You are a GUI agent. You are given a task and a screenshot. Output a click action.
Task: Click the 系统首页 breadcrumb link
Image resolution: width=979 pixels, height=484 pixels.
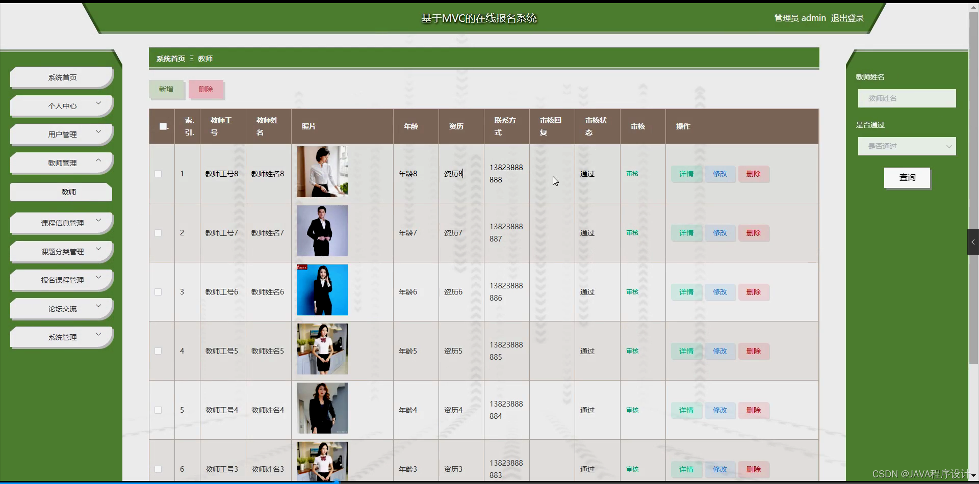[x=171, y=59]
